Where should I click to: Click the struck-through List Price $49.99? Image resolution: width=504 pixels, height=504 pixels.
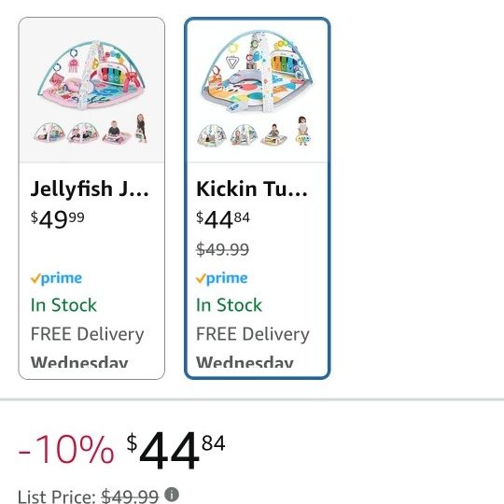click(130, 497)
